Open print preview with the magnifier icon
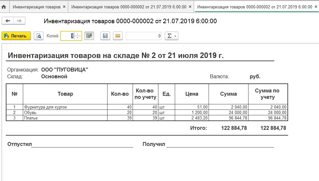 pos(39,36)
